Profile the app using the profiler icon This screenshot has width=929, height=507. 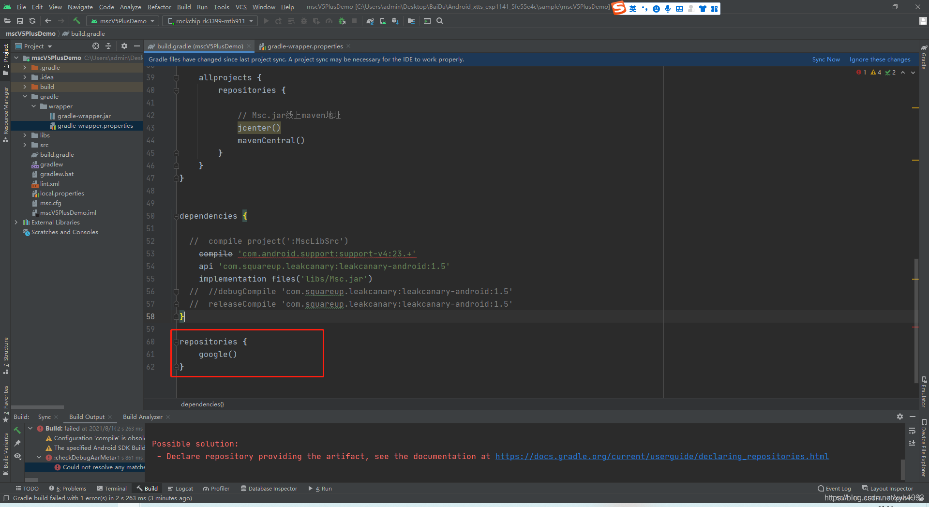pos(329,21)
